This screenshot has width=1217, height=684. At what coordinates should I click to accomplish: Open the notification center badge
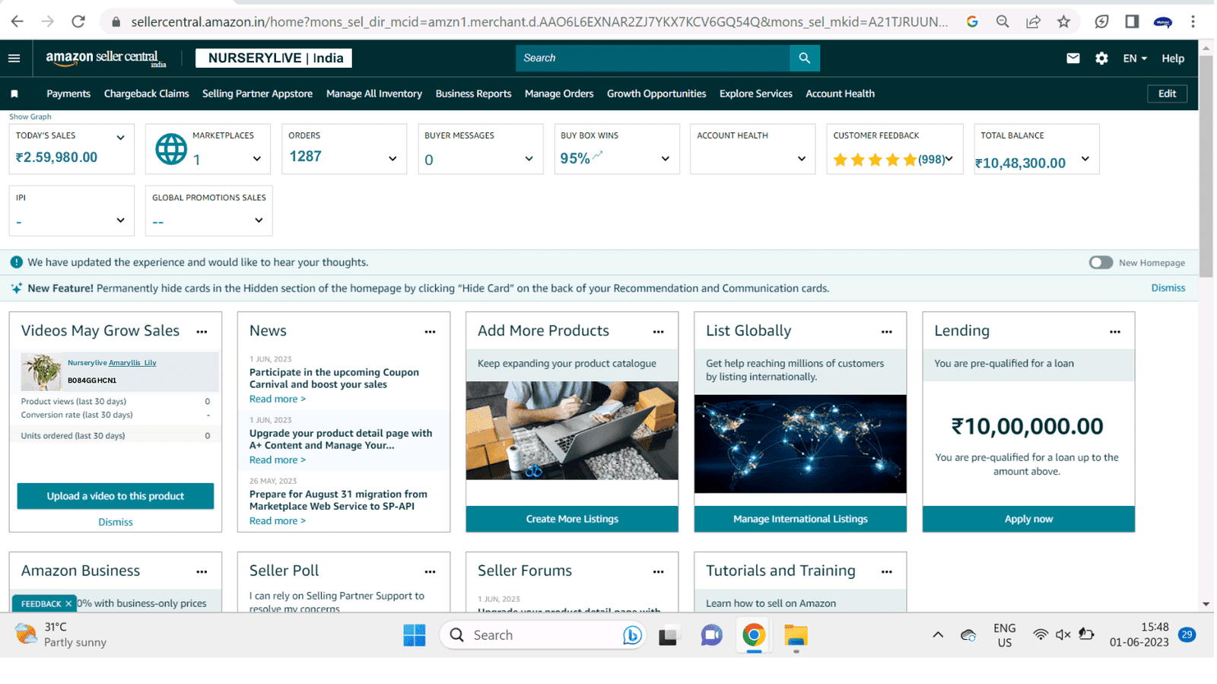click(1187, 635)
